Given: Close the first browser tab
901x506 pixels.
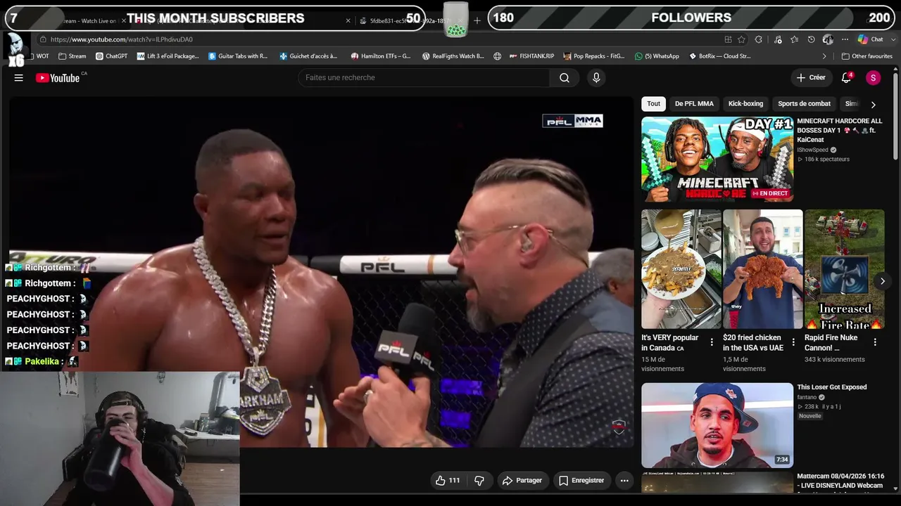Looking at the screenshot, I should tap(123, 21).
